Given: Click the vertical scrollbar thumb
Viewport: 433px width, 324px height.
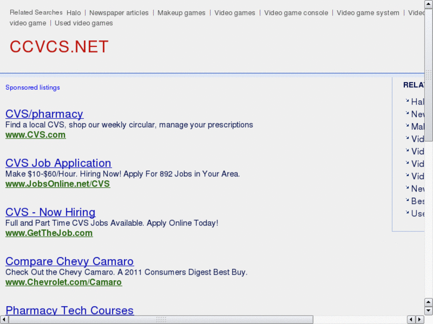Looking at the screenshot, I should [429, 75].
